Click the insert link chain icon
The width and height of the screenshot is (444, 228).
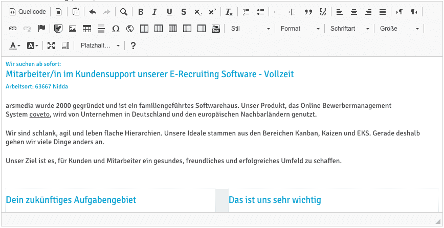click(x=13, y=29)
